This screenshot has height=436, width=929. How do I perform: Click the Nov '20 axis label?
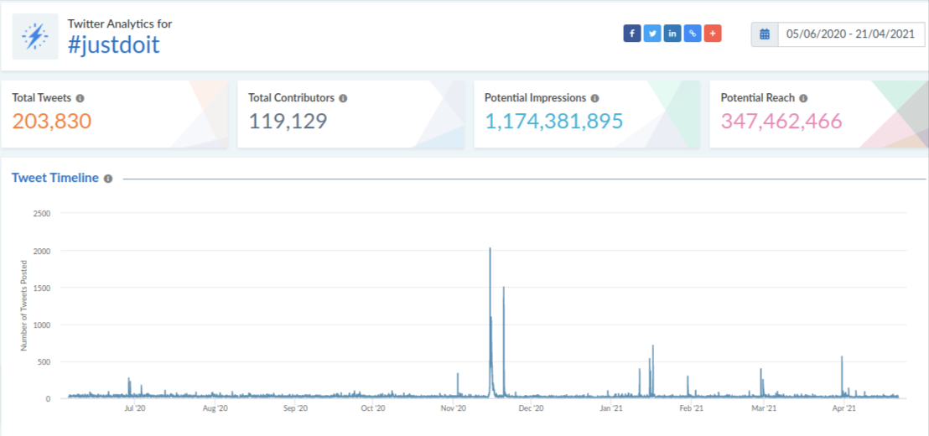[x=453, y=408]
